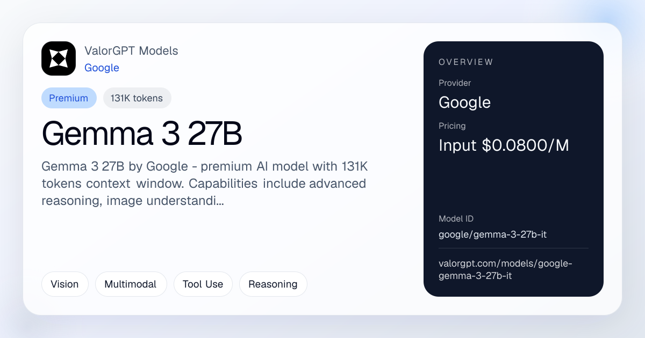Viewport: 645px width, 338px height.
Task: Click the ValorGPT Models title text
Action: click(x=131, y=51)
